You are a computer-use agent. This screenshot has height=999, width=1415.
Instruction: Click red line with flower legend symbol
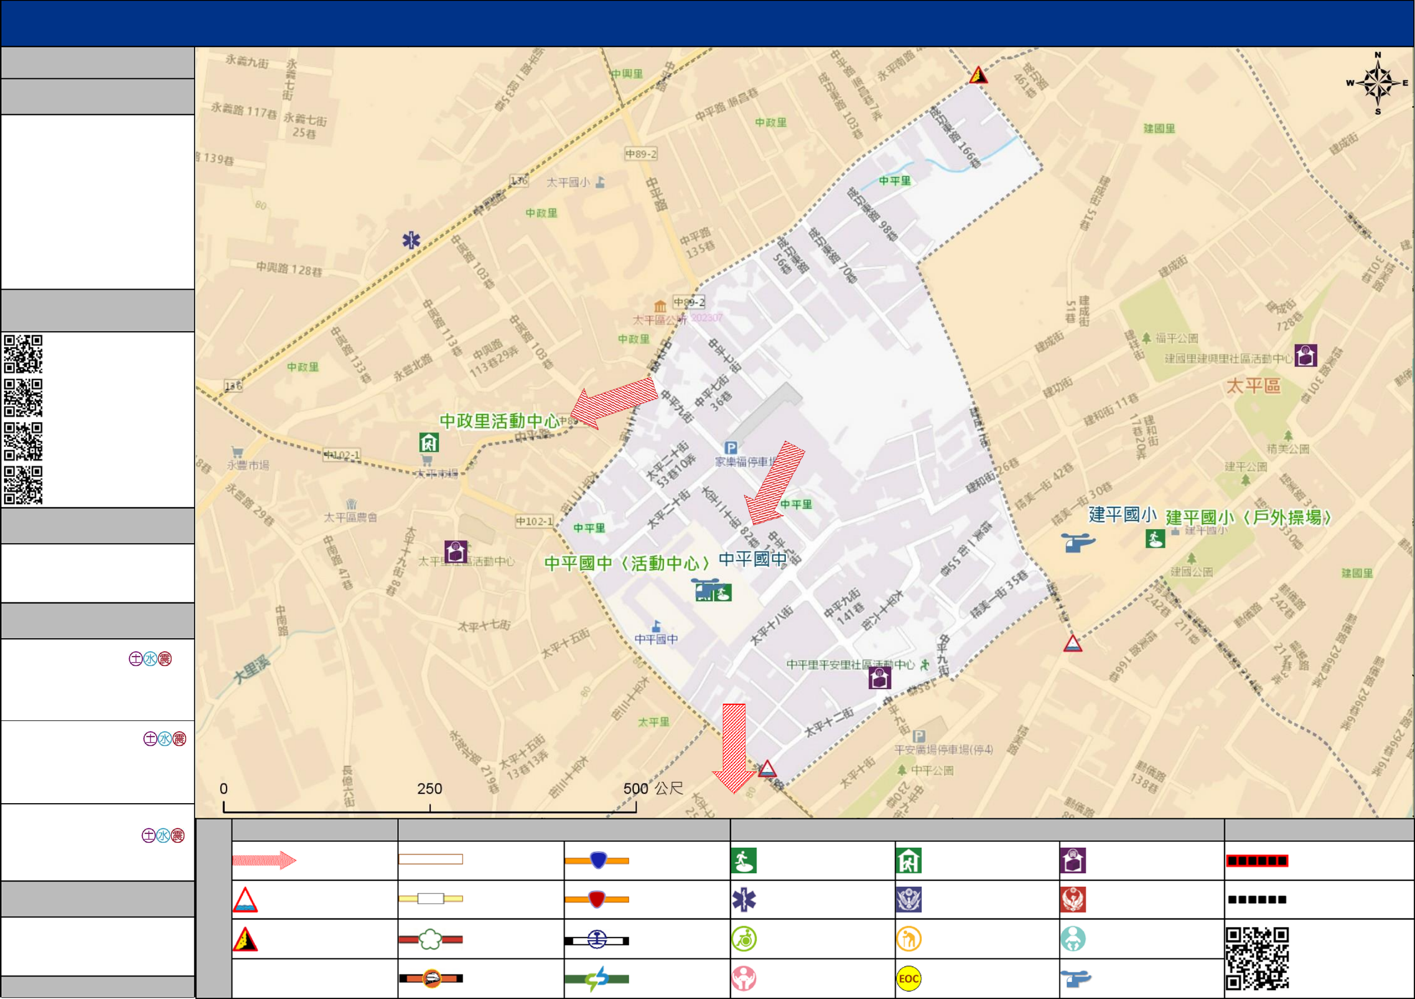[x=431, y=939]
